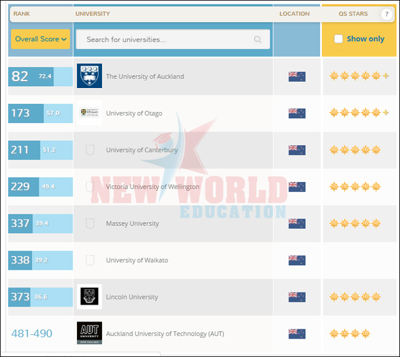Focus the Search for universities field

point(173,39)
